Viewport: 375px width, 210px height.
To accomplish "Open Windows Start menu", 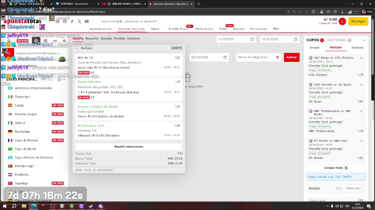I will pos(5,206).
